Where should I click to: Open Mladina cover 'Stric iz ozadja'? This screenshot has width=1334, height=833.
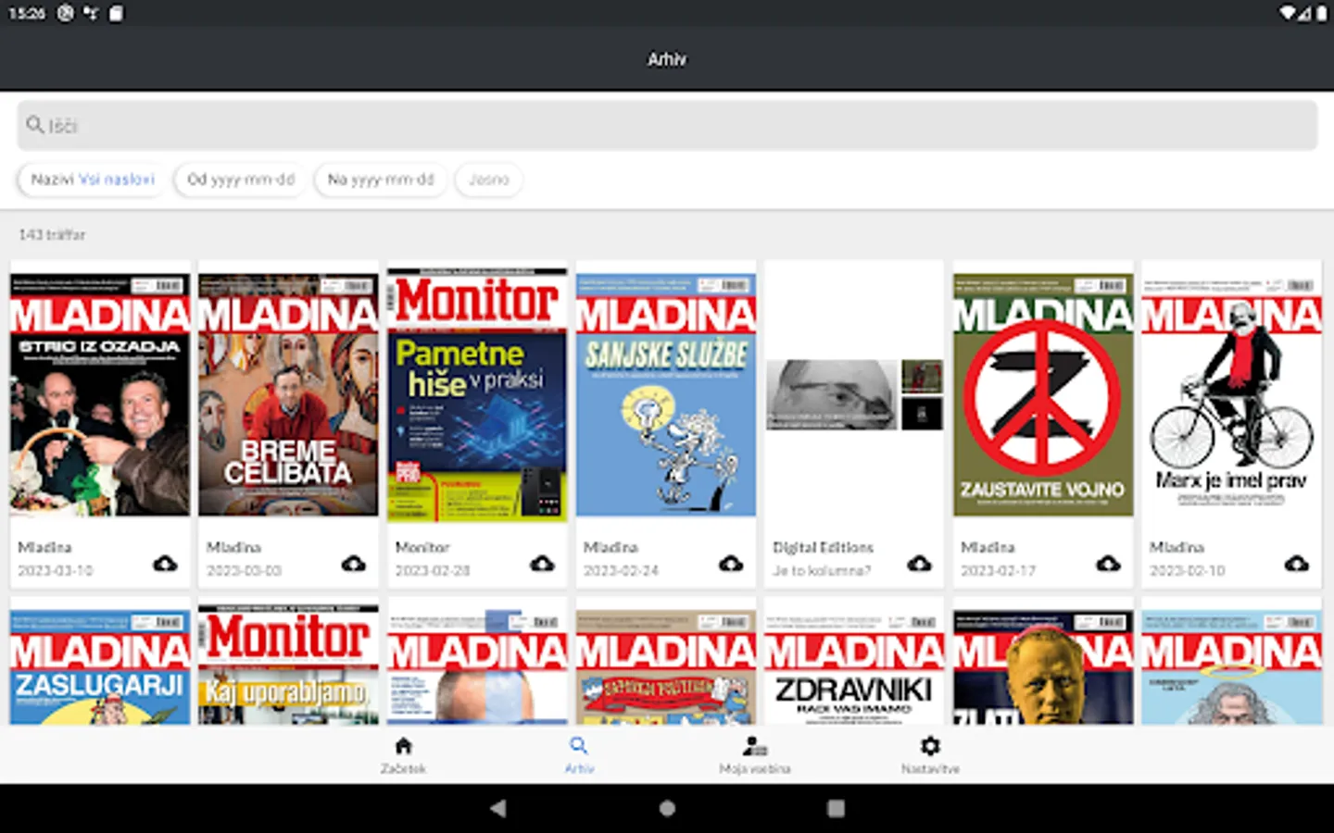click(100, 394)
